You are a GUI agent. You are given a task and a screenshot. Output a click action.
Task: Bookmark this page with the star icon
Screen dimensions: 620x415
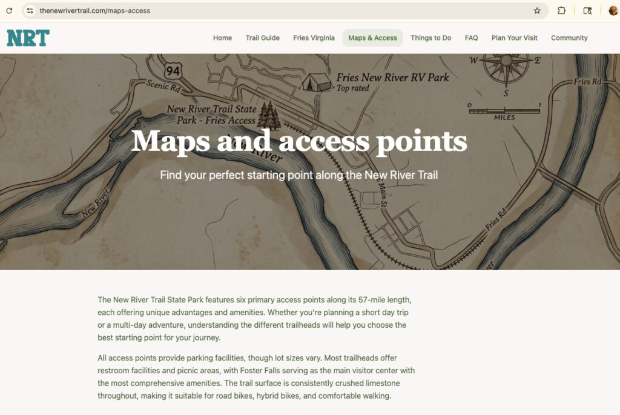pyautogui.click(x=536, y=10)
